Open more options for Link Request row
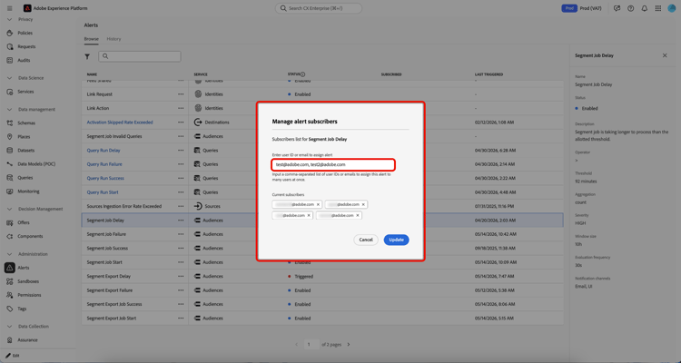The image size is (681, 363). pos(181,94)
